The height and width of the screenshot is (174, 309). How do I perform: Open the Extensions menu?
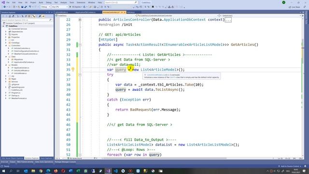point(81,2)
